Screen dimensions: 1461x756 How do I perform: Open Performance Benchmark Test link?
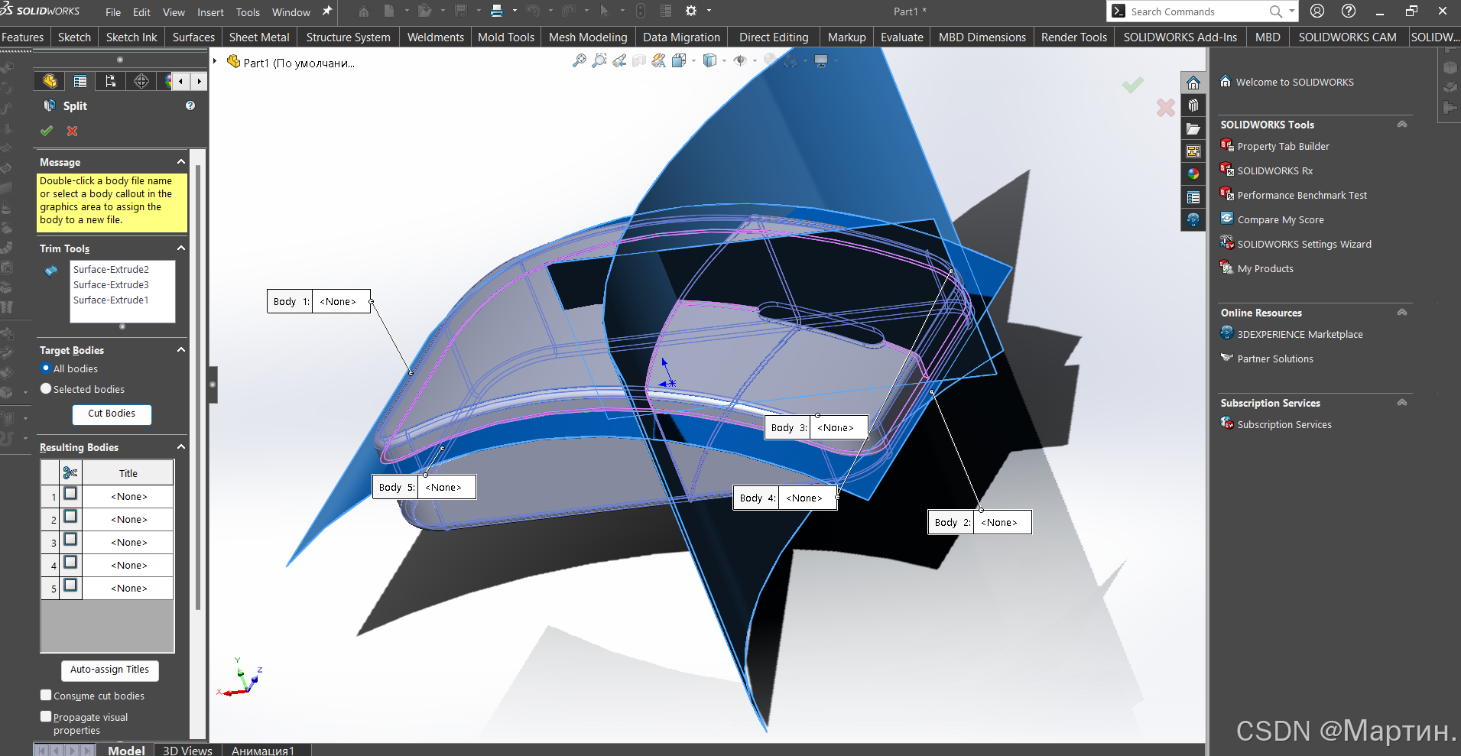[1302, 195]
